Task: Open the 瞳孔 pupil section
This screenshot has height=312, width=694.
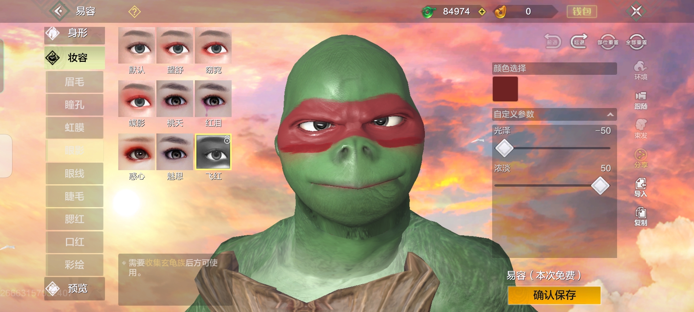Action: [75, 105]
